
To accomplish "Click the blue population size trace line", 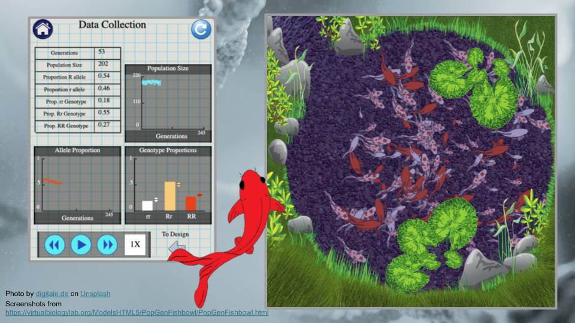I will (x=152, y=83).
